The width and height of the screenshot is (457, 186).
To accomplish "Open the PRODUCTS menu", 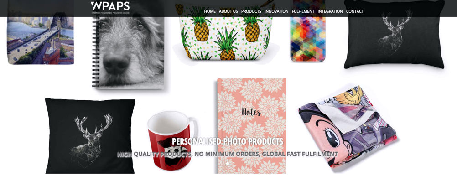I will pyautogui.click(x=251, y=11).
